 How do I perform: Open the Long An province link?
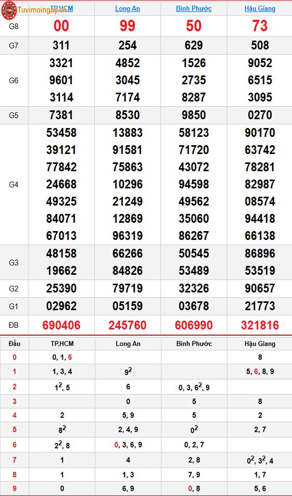tap(128, 8)
